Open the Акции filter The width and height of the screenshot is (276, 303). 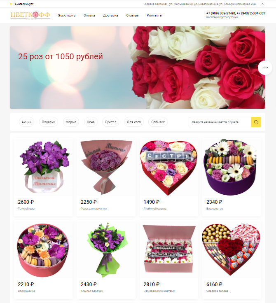coord(26,122)
